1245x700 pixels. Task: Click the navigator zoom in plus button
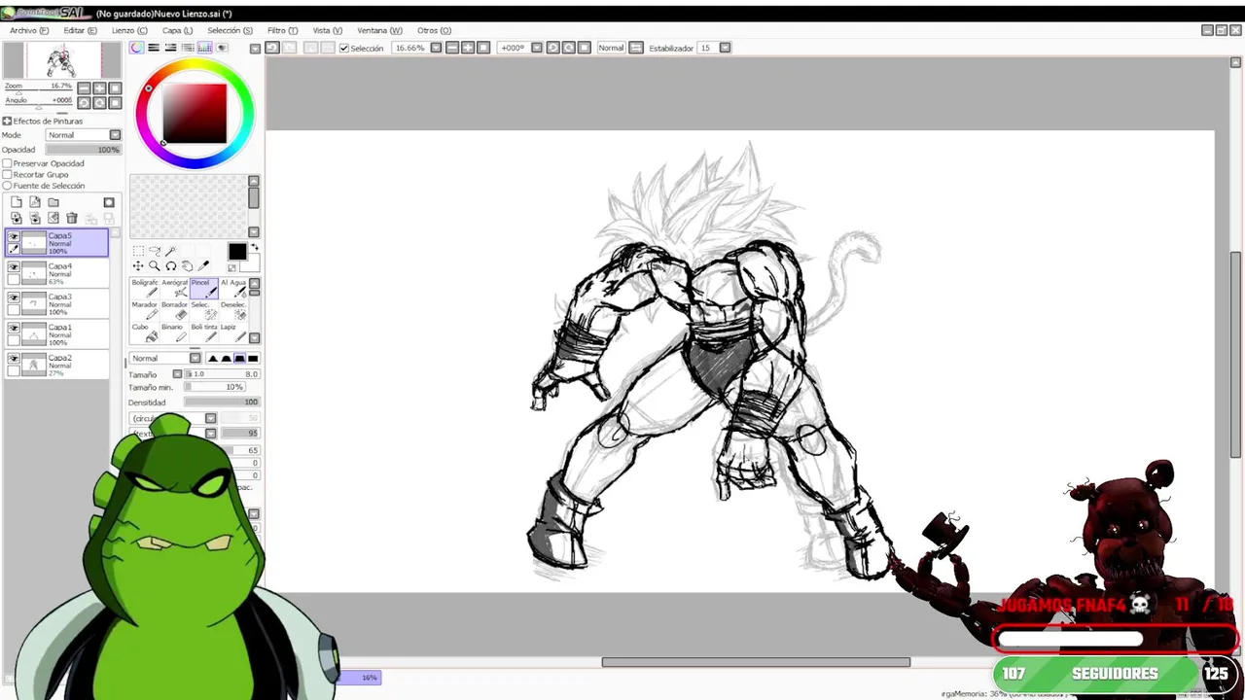click(x=99, y=88)
